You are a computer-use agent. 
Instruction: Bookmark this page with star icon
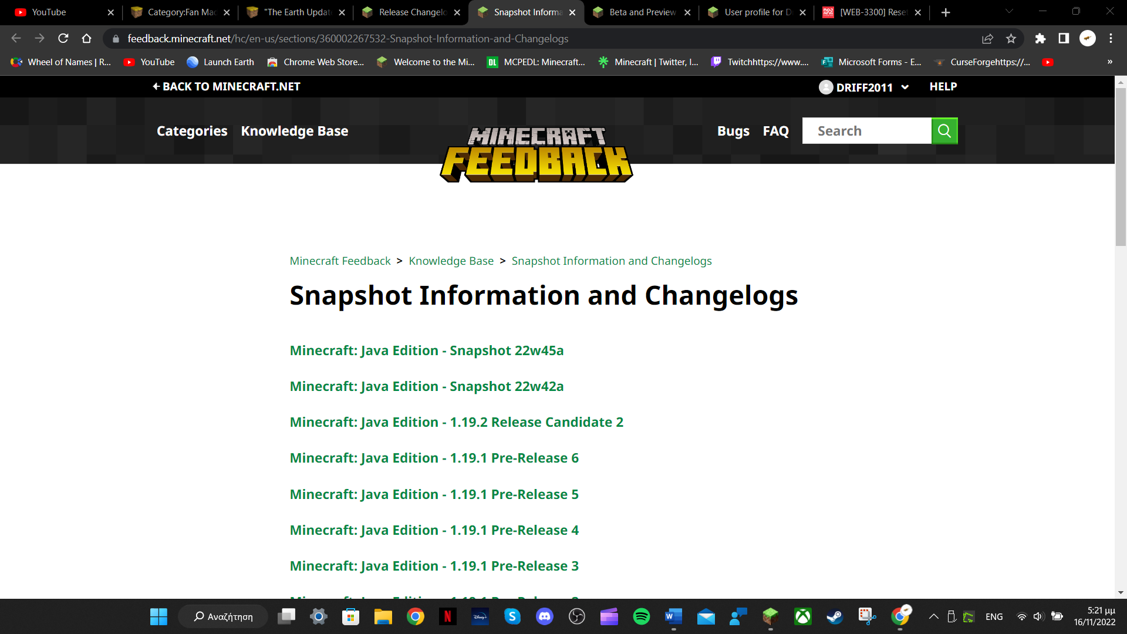pyautogui.click(x=1011, y=39)
